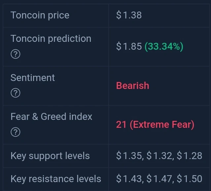Open the Sentiment help question mark
211x191 pixels.
tap(16, 93)
